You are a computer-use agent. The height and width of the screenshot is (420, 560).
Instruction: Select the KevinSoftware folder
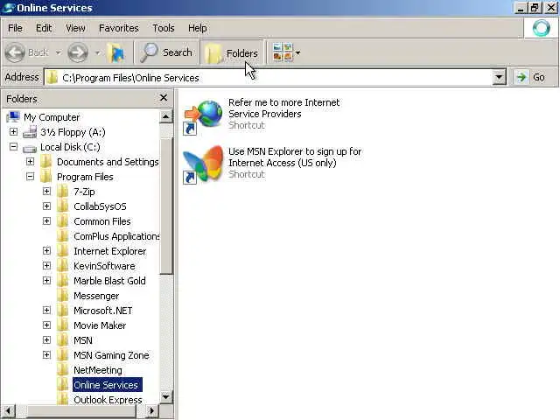[x=104, y=266]
